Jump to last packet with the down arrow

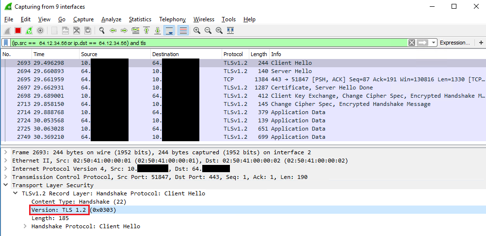coord(158,30)
